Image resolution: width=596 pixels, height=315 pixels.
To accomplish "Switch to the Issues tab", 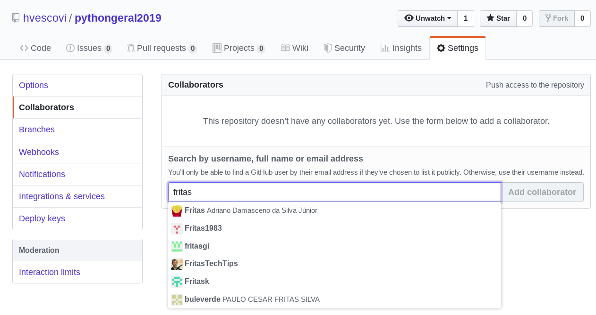I will [x=89, y=48].
